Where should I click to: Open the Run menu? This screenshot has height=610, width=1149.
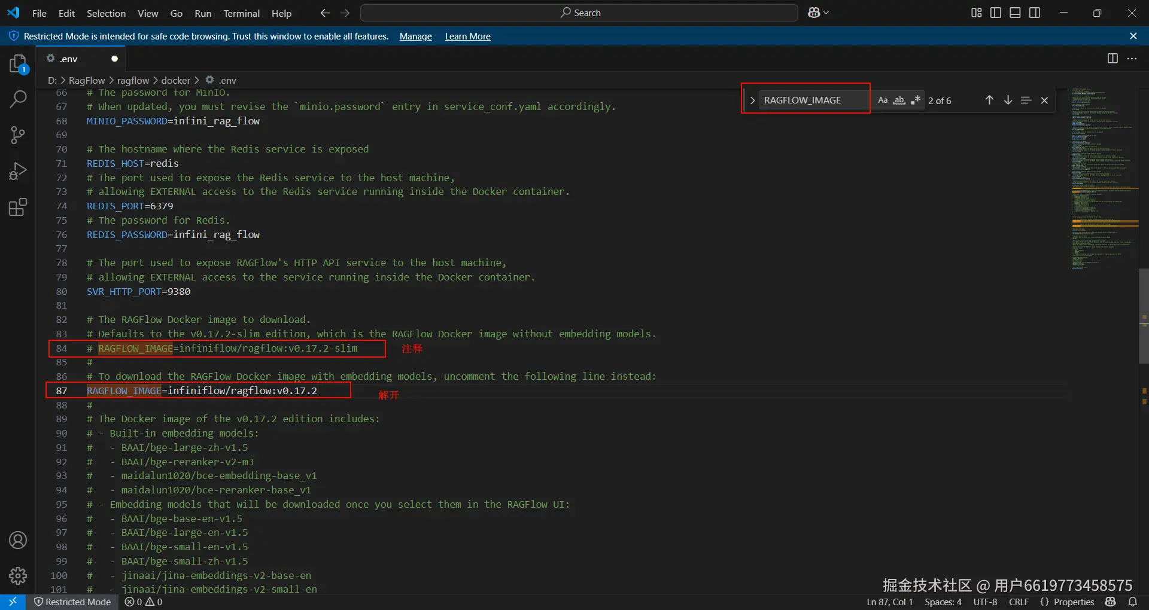coord(203,13)
